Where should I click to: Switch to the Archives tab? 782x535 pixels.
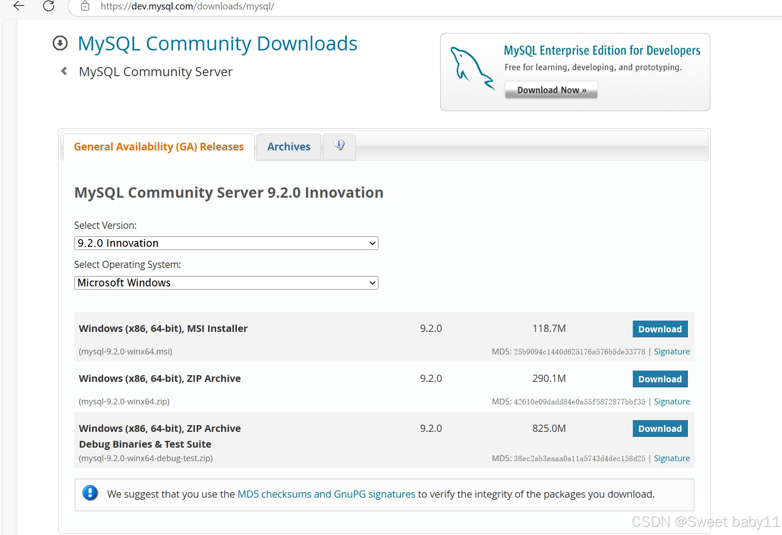(x=289, y=147)
